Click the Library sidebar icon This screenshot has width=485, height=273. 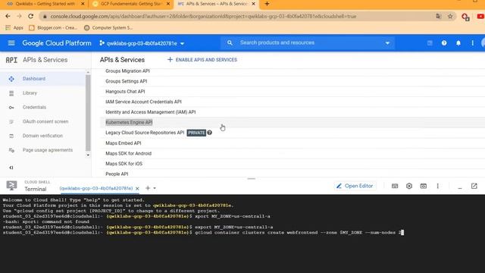[11, 93]
